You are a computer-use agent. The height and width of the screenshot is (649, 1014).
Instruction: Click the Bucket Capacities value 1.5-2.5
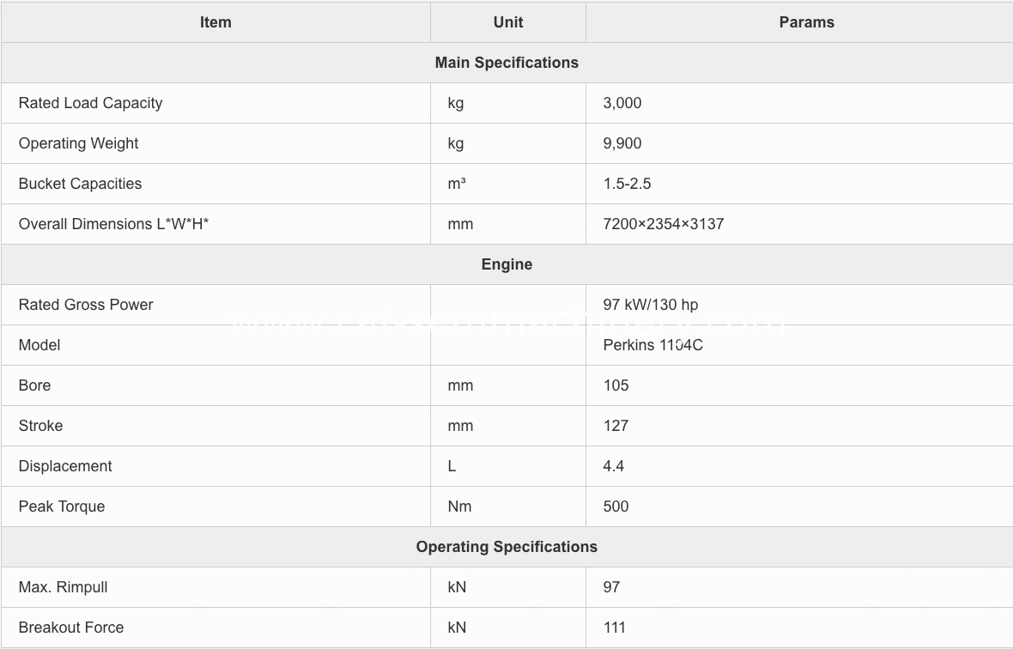[x=627, y=184]
